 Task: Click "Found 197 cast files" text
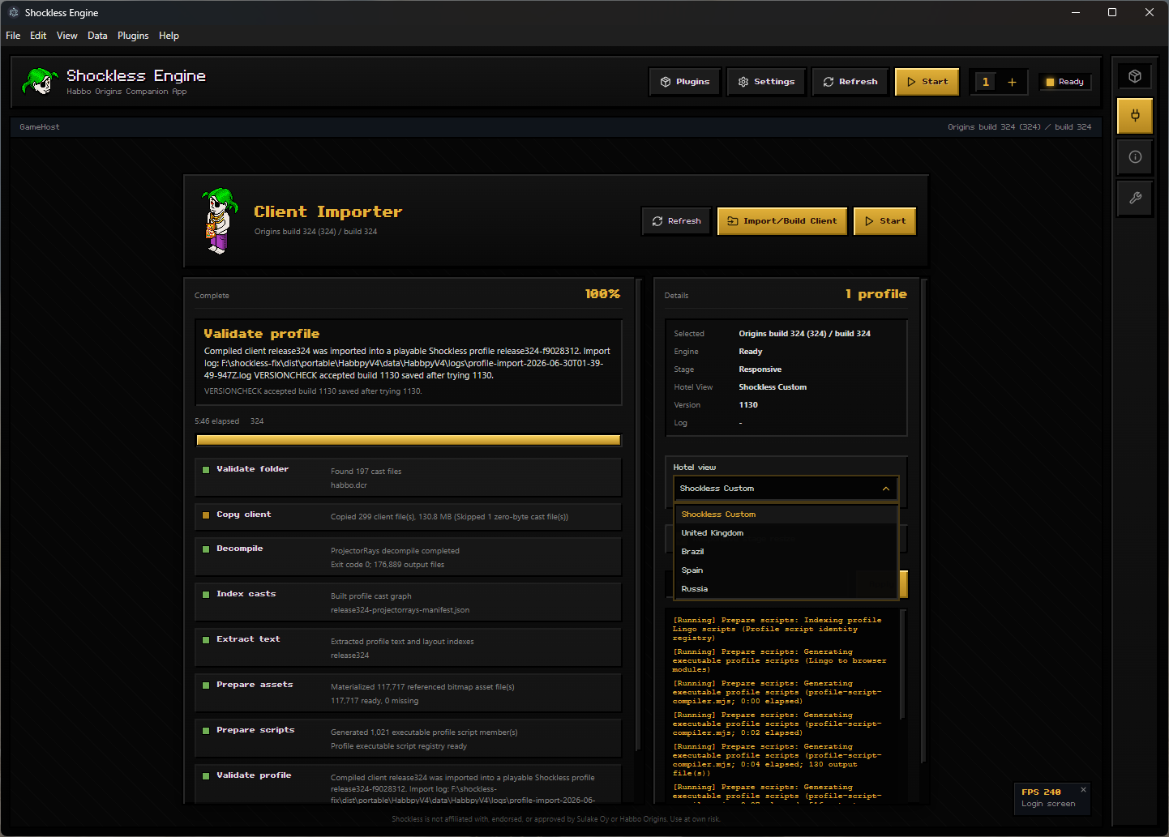tap(366, 472)
